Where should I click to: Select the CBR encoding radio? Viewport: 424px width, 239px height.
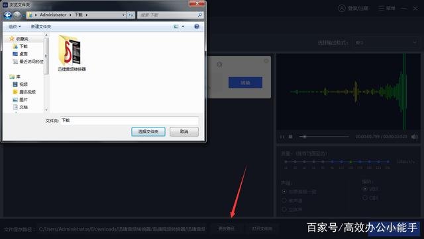(x=365, y=198)
